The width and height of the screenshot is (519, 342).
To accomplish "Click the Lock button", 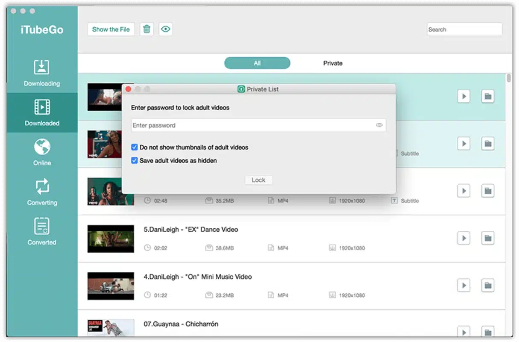I will point(258,180).
